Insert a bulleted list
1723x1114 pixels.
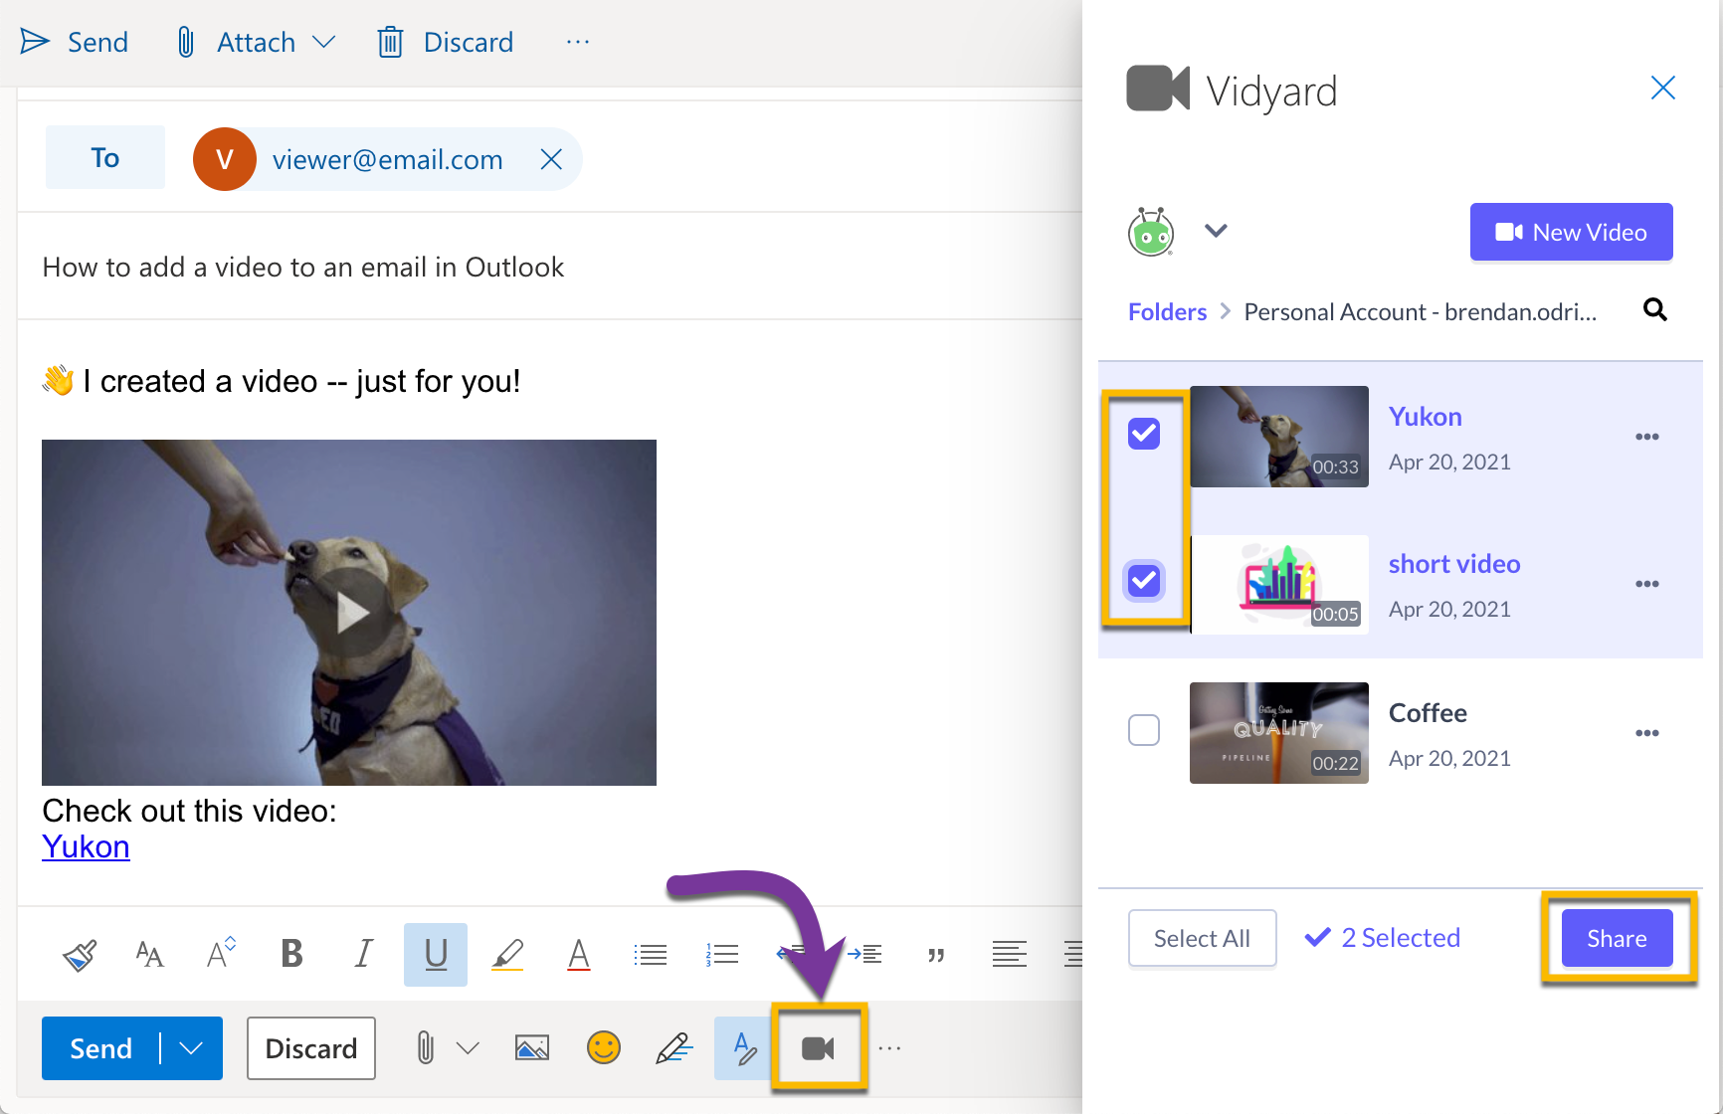(651, 955)
